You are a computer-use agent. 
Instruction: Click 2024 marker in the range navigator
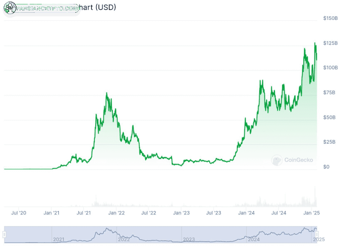point(254,239)
